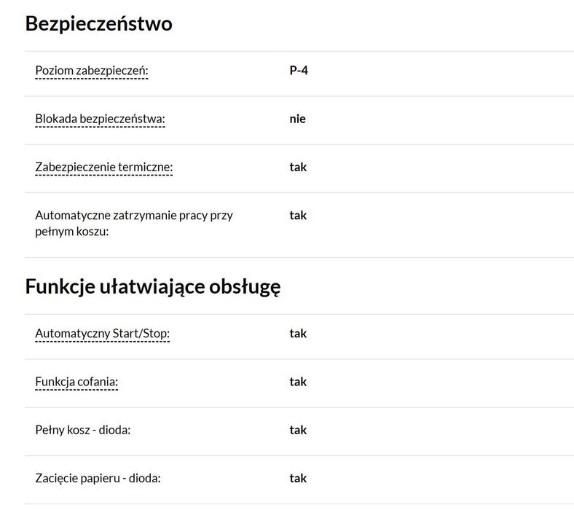Click 'Automatyczne zatrzymanie pracy przy' label text

click(x=134, y=216)
